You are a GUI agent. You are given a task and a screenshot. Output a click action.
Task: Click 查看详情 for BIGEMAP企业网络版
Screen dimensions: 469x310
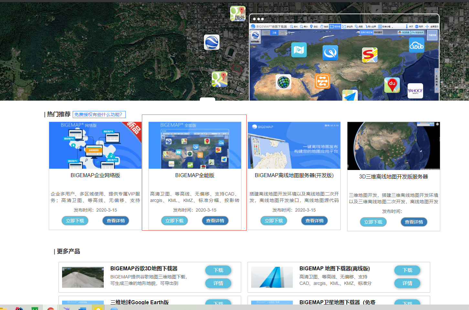(116, 221)
